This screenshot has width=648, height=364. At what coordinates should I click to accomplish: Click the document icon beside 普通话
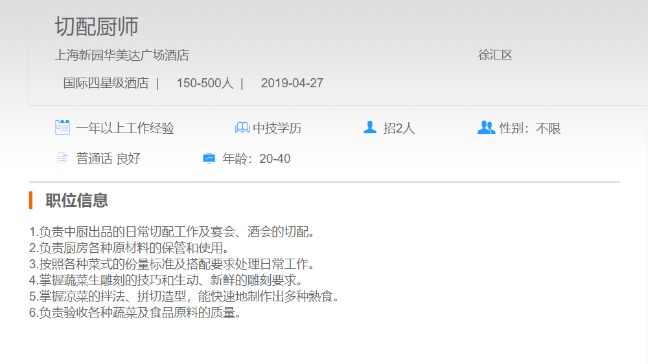[x=62, y=158]
